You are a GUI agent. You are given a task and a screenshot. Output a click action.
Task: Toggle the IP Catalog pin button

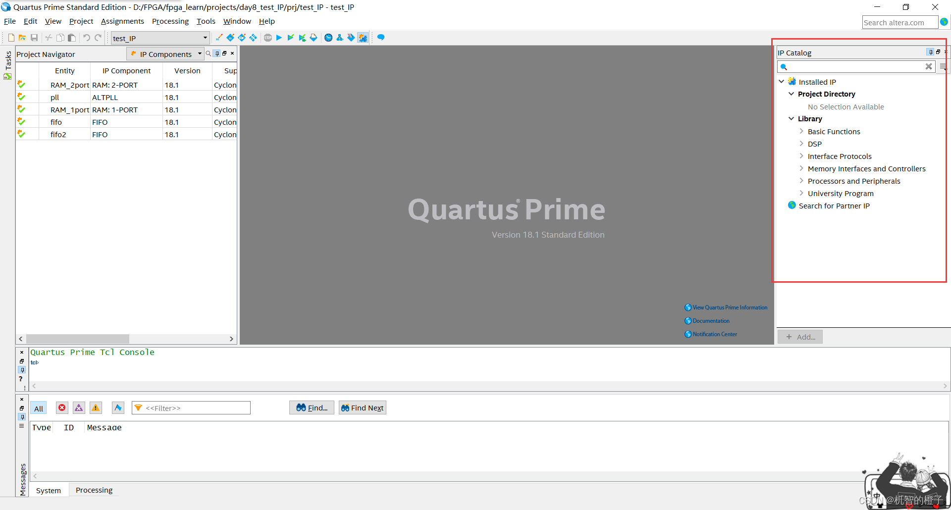point(931,52)
